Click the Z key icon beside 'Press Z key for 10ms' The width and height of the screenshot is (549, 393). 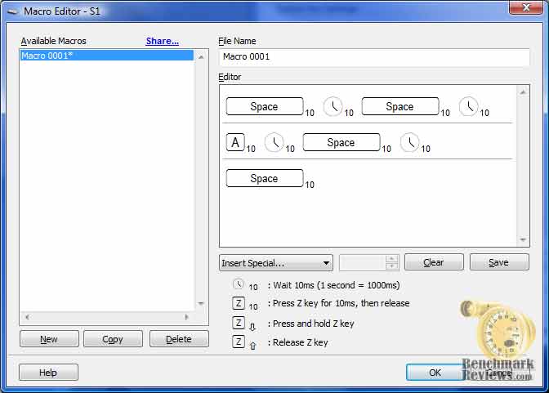239,303
